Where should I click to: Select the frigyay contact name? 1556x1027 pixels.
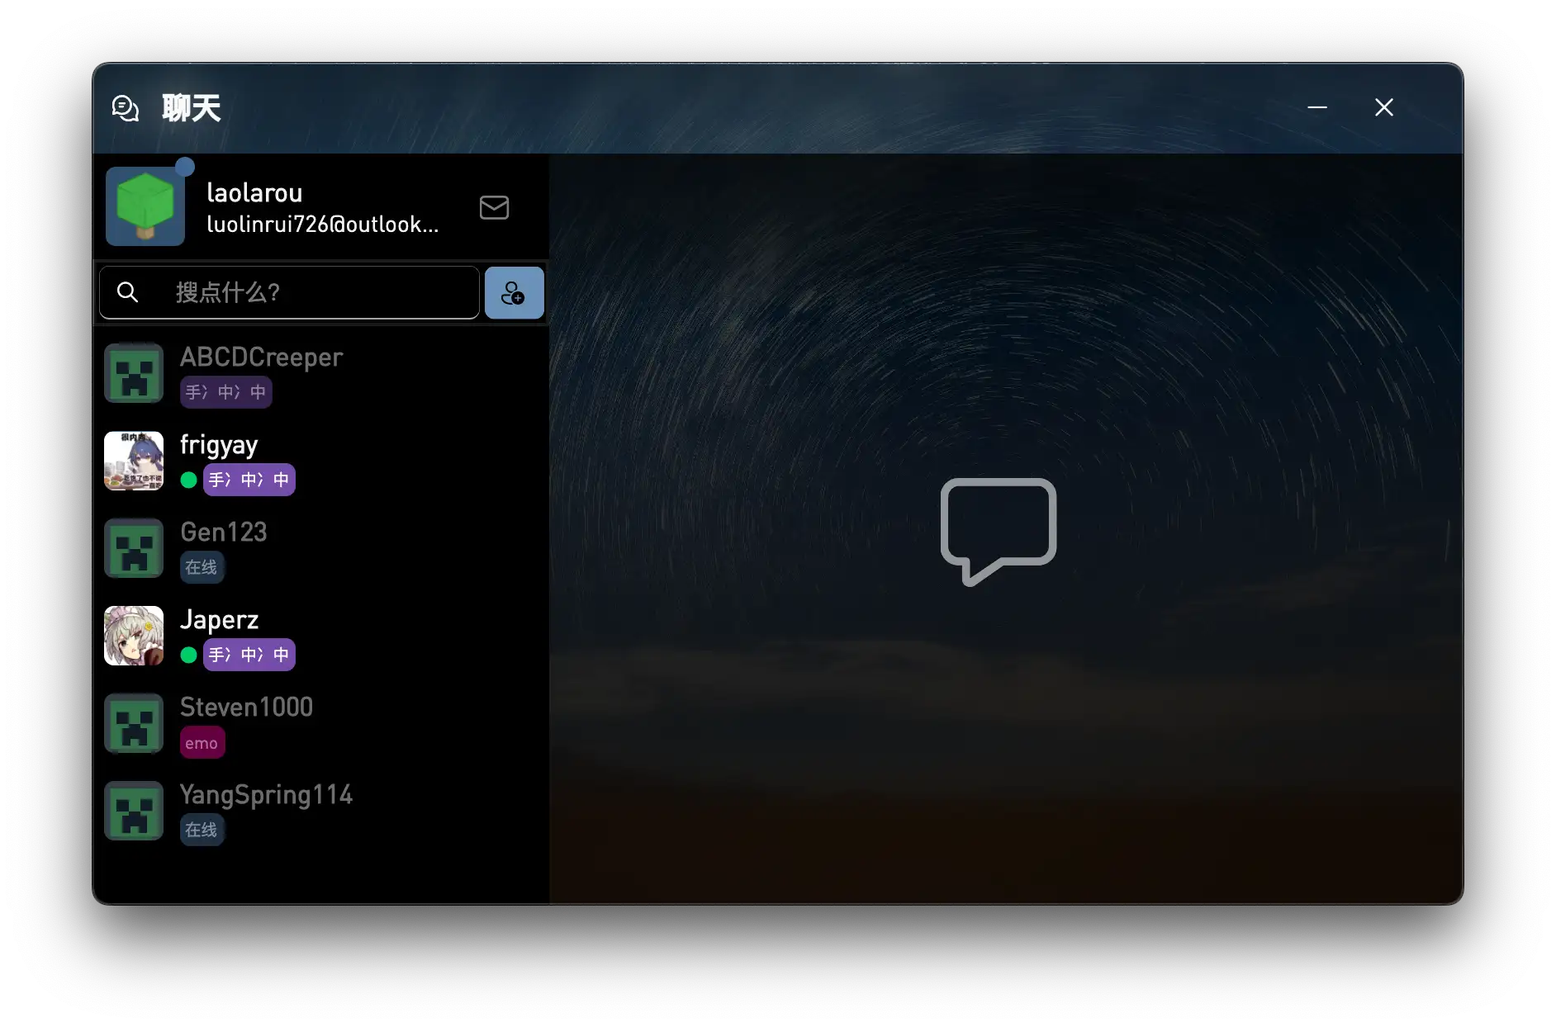point(219,445)
